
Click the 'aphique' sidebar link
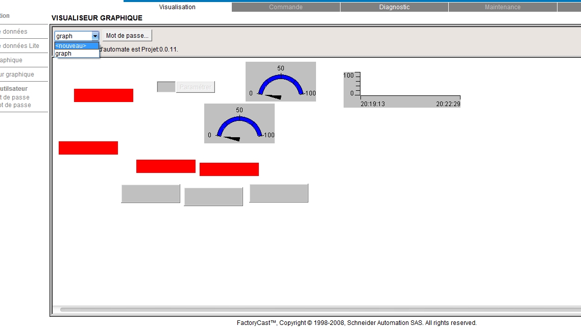point(11,60)
